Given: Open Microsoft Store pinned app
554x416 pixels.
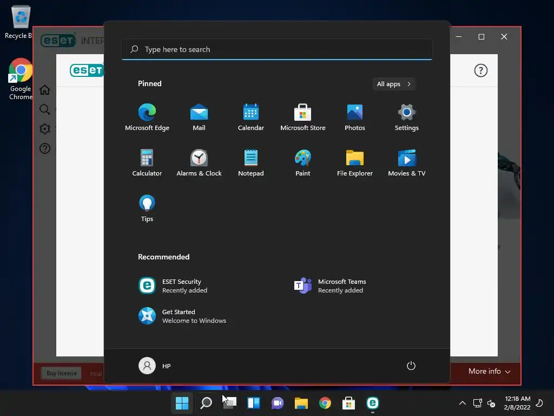Looking at the screenshot, I should tap(303, 118).
